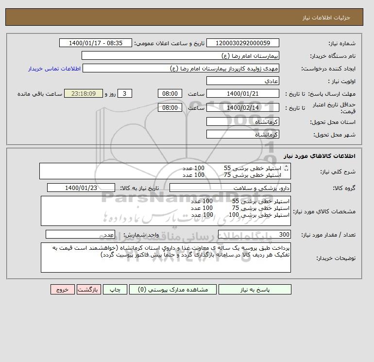Click the label تاریخ و ساعت اعلان عمومی

170,43
